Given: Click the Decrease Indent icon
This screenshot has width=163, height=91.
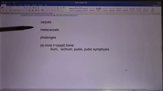Looking at the screenshot, I should point(52,8).
